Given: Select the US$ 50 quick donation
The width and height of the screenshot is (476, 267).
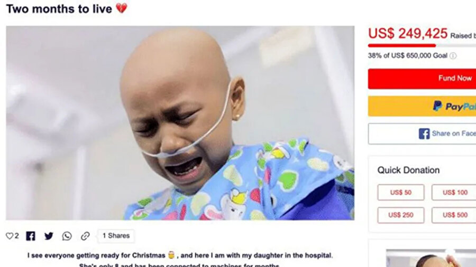Looking at the screenshot, I should [x=401, y=192].
